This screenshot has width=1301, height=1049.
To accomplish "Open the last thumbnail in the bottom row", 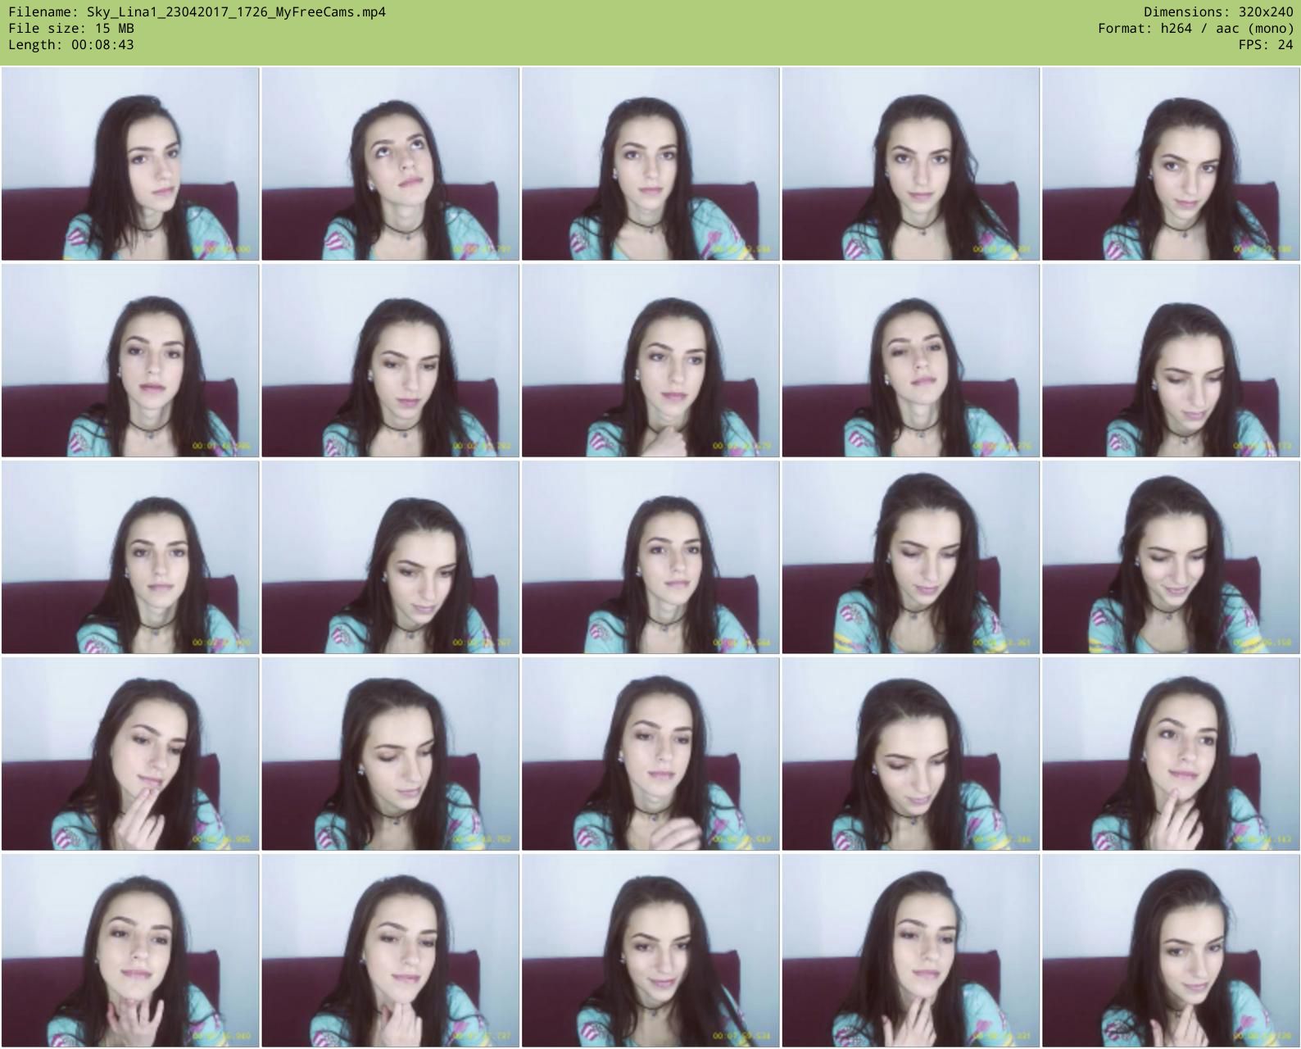I will pyautogui.click(x=1171, y=951).
